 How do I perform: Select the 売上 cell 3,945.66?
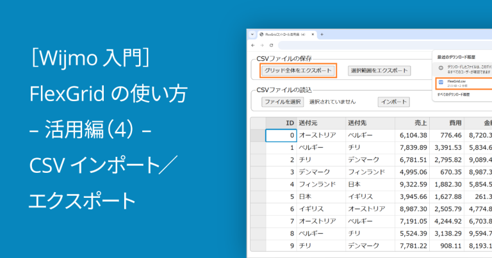tap(413, 197)
